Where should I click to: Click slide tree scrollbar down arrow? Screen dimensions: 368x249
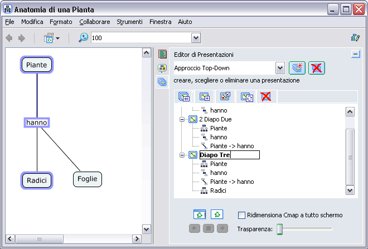click(x=350, y=190)
